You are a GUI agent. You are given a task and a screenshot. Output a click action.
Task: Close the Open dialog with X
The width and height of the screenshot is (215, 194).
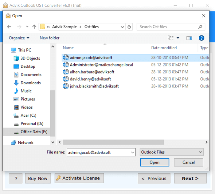tap(203, 16)
